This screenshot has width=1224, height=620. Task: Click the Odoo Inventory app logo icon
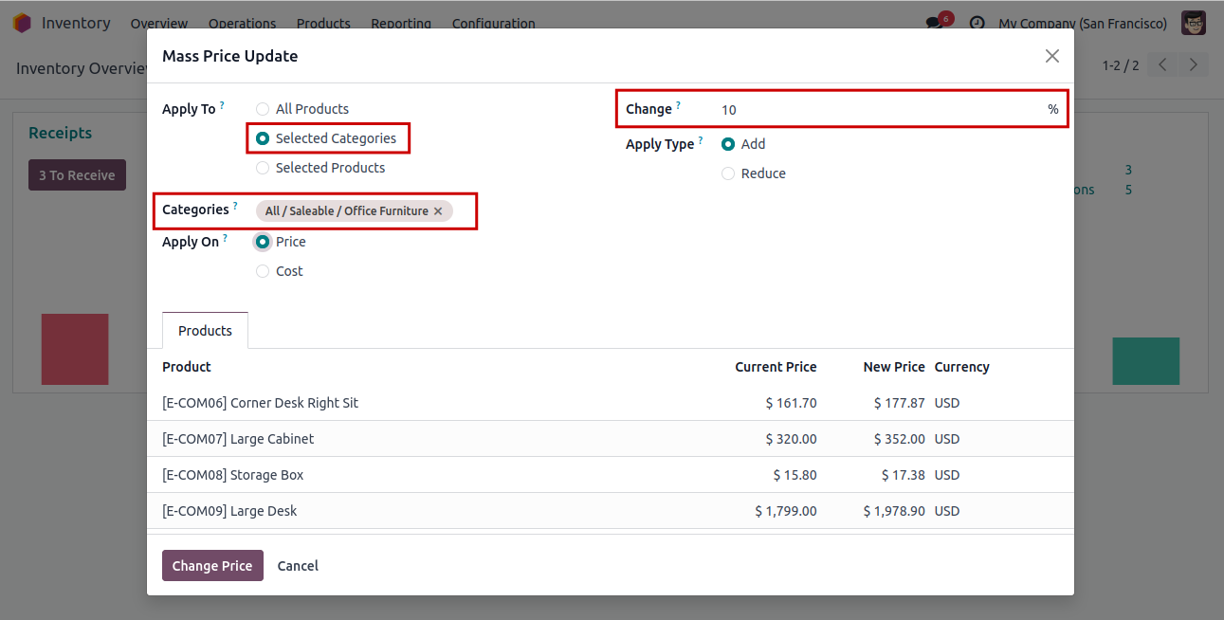click(x=22, y=23)
